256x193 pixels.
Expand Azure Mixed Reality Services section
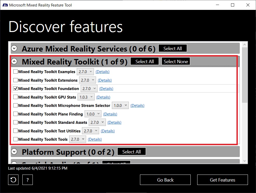pyautogui.click(x=14, y=48)
